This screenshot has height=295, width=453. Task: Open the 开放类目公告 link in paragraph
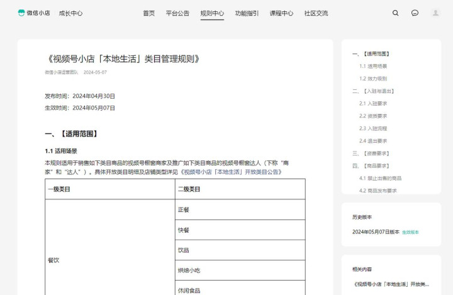[x=231, y=172]
